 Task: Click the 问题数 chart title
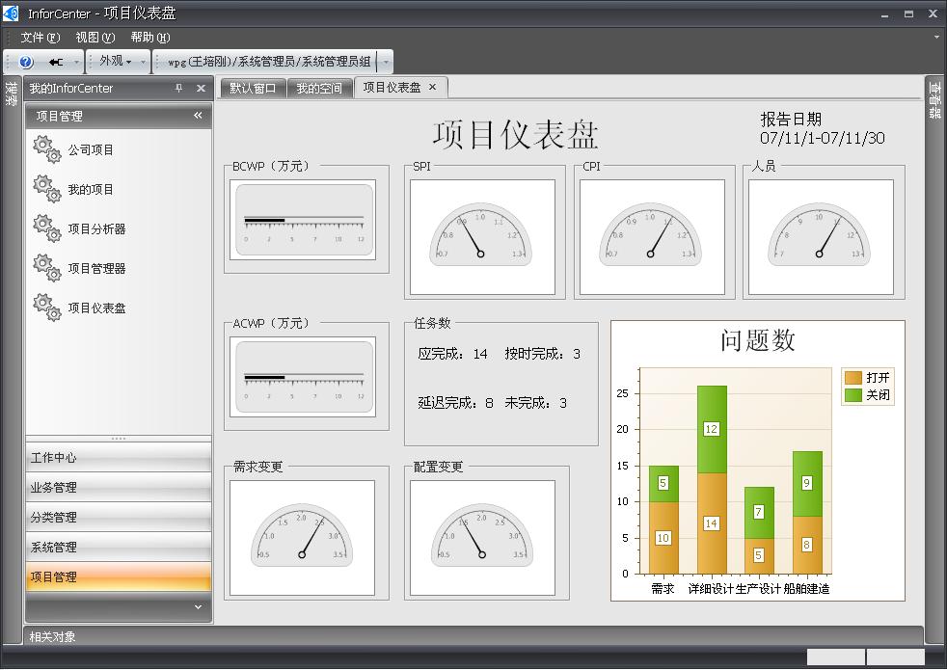[x=757, y=340]
